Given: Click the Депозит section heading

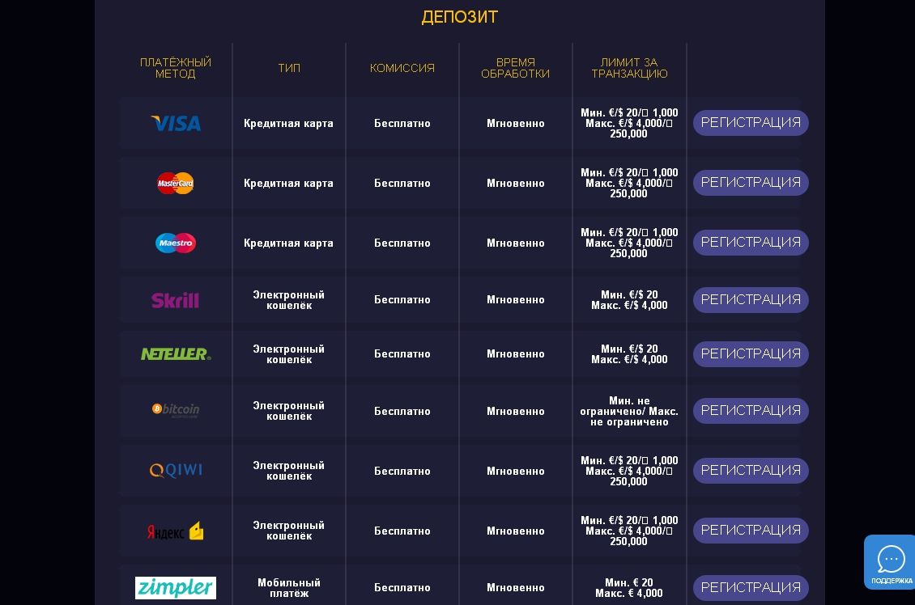Looking at the screenshot, I should click(459, 17).
